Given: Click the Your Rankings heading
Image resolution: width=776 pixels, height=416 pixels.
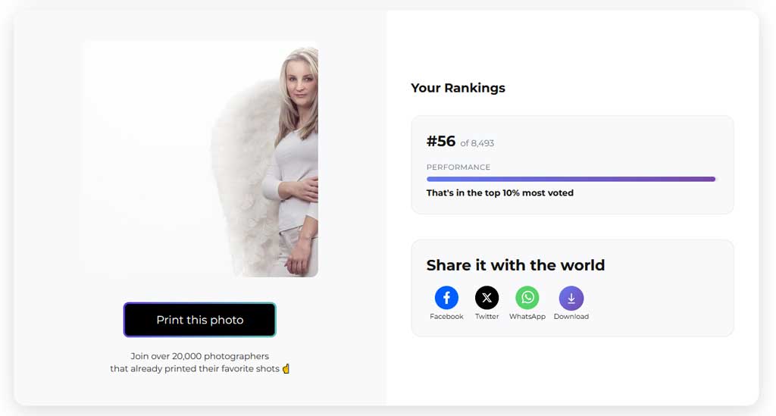Looking at the screenshot, I should pyautogui.click(x=458, y=88).
